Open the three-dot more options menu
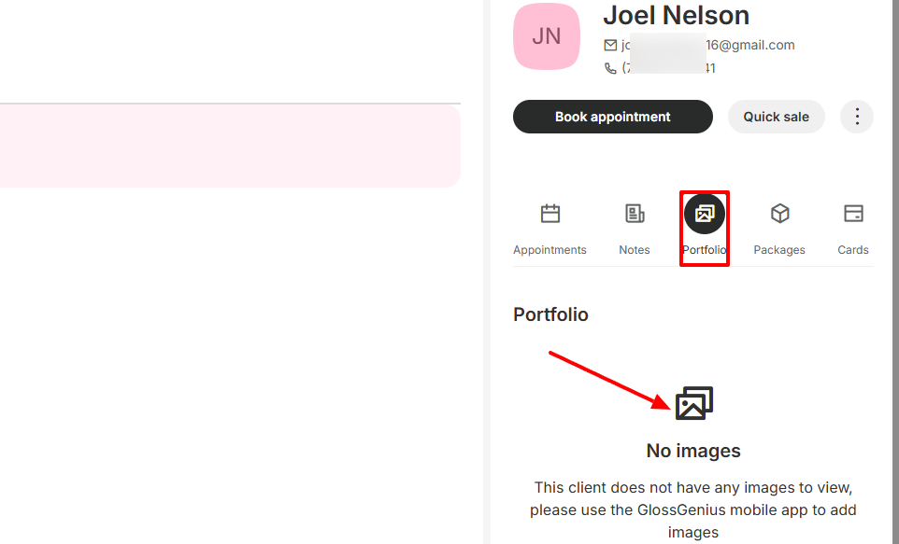 coord(857,117)
